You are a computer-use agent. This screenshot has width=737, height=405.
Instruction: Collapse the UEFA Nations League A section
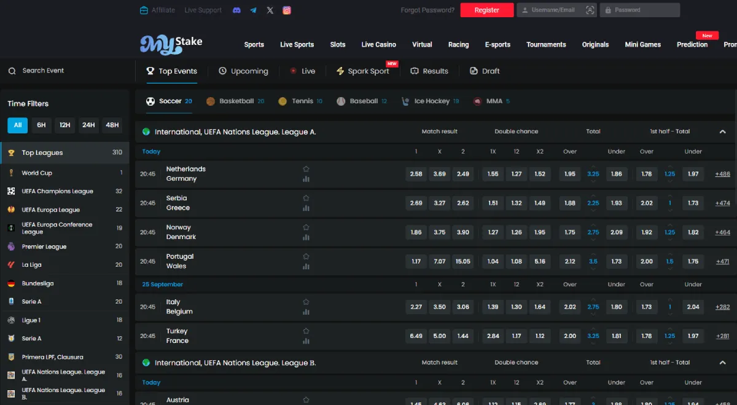click(x=722, y=132)
